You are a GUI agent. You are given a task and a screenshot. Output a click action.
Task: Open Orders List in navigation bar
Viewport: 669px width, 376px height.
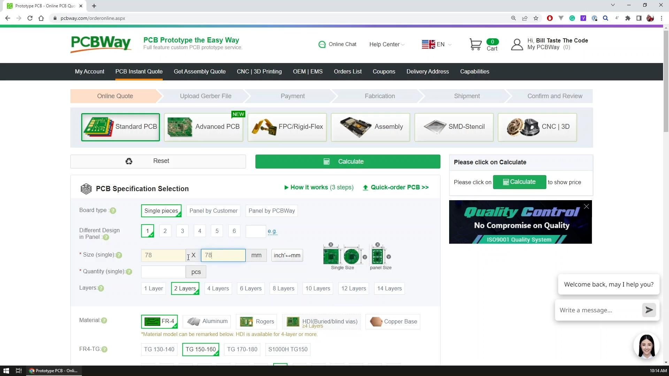[x=347, y=72]
